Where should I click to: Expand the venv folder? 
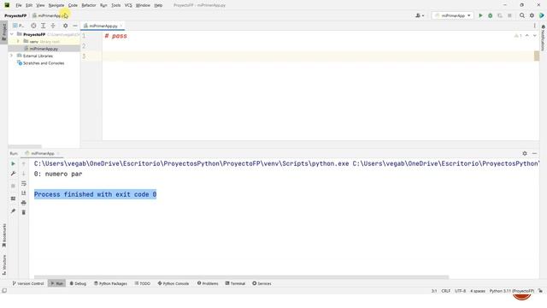18,41
